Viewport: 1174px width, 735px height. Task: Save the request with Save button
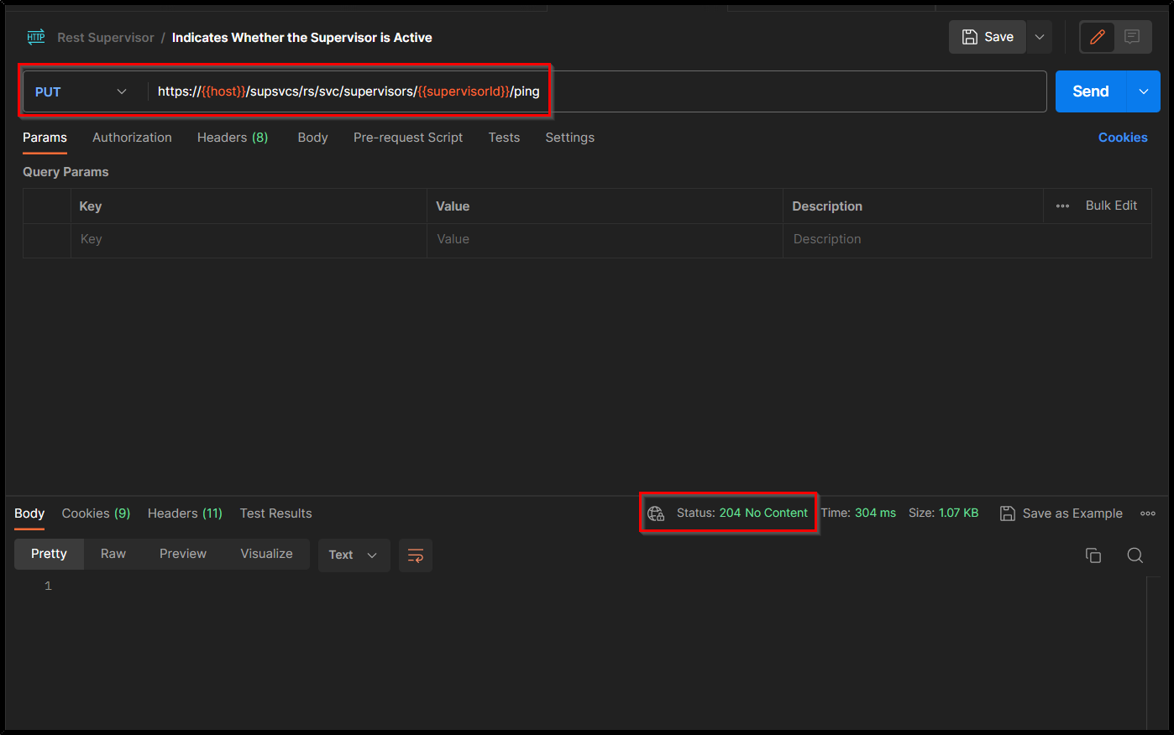click(x=988, y=37)
